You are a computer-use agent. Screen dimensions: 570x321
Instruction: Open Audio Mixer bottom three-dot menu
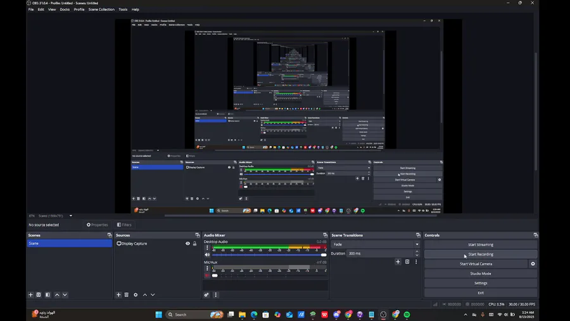[x=215, y=295]
